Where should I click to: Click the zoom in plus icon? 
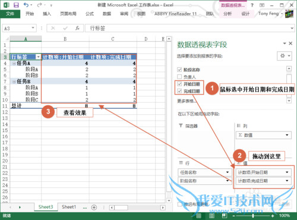click(x=273, y=216)
